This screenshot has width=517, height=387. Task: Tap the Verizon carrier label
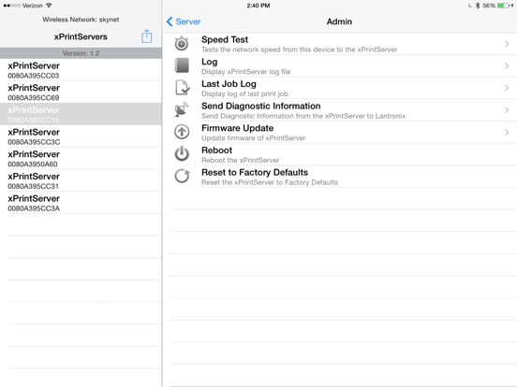coord(32,6)
